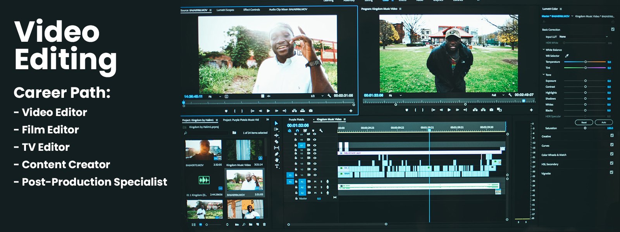Adjust the Saturation slider handle
The width and height of the screenshot is (620, 232).
(585, 128)
